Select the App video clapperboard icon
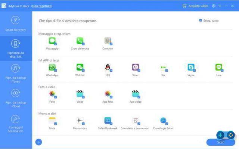Screen dimensions: 239x149 point(135,94)
